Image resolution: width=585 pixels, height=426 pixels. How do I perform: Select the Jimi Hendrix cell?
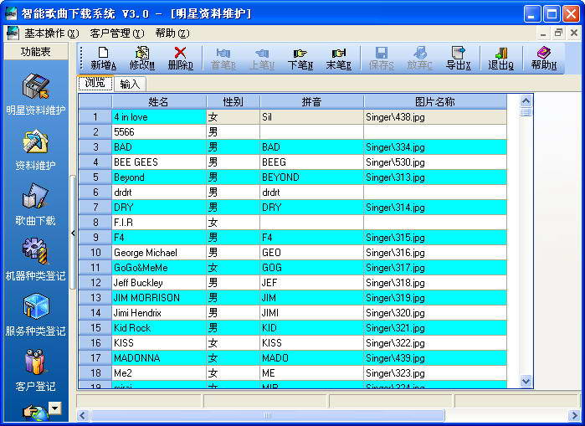point(159,313)
